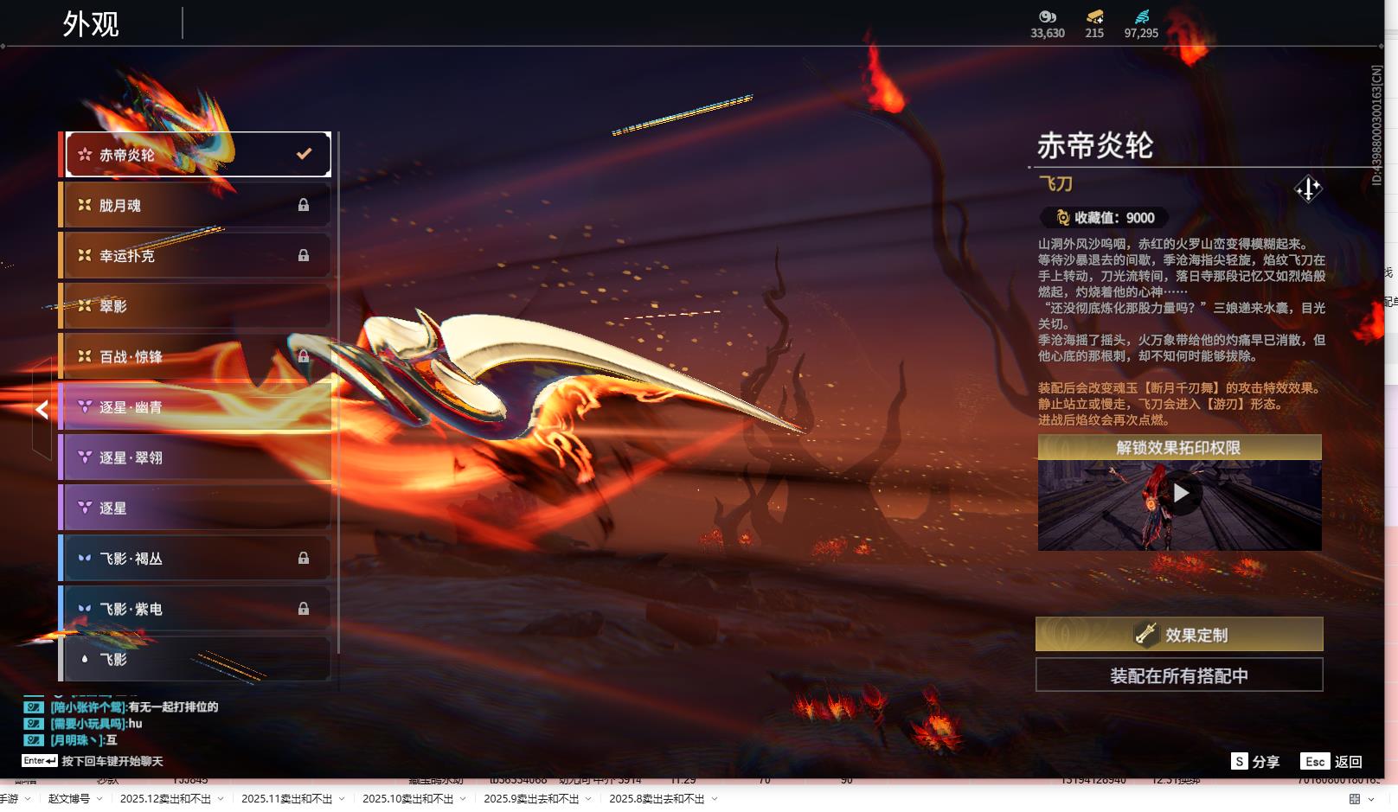This screenshot has height=812, width=1398.
Task: Click the skin list vertical scrollbar
Action: pyautogui.click(x=338, y=389)
